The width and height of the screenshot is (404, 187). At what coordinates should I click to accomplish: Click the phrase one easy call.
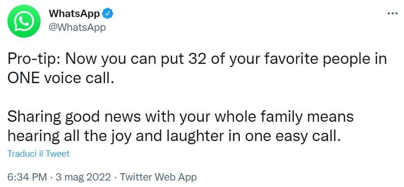[291, 137]
